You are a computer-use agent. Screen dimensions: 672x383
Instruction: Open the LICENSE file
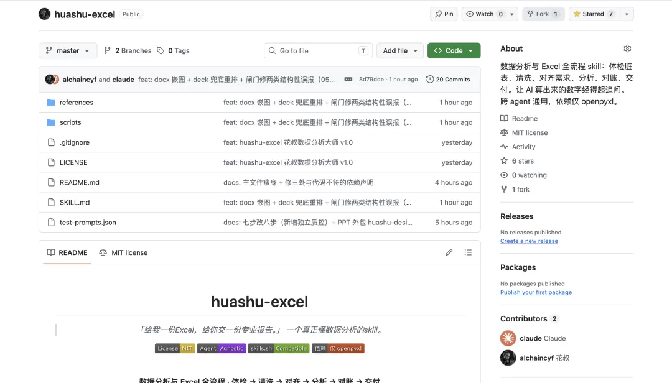pyautogui.click(x=73, y=162)
